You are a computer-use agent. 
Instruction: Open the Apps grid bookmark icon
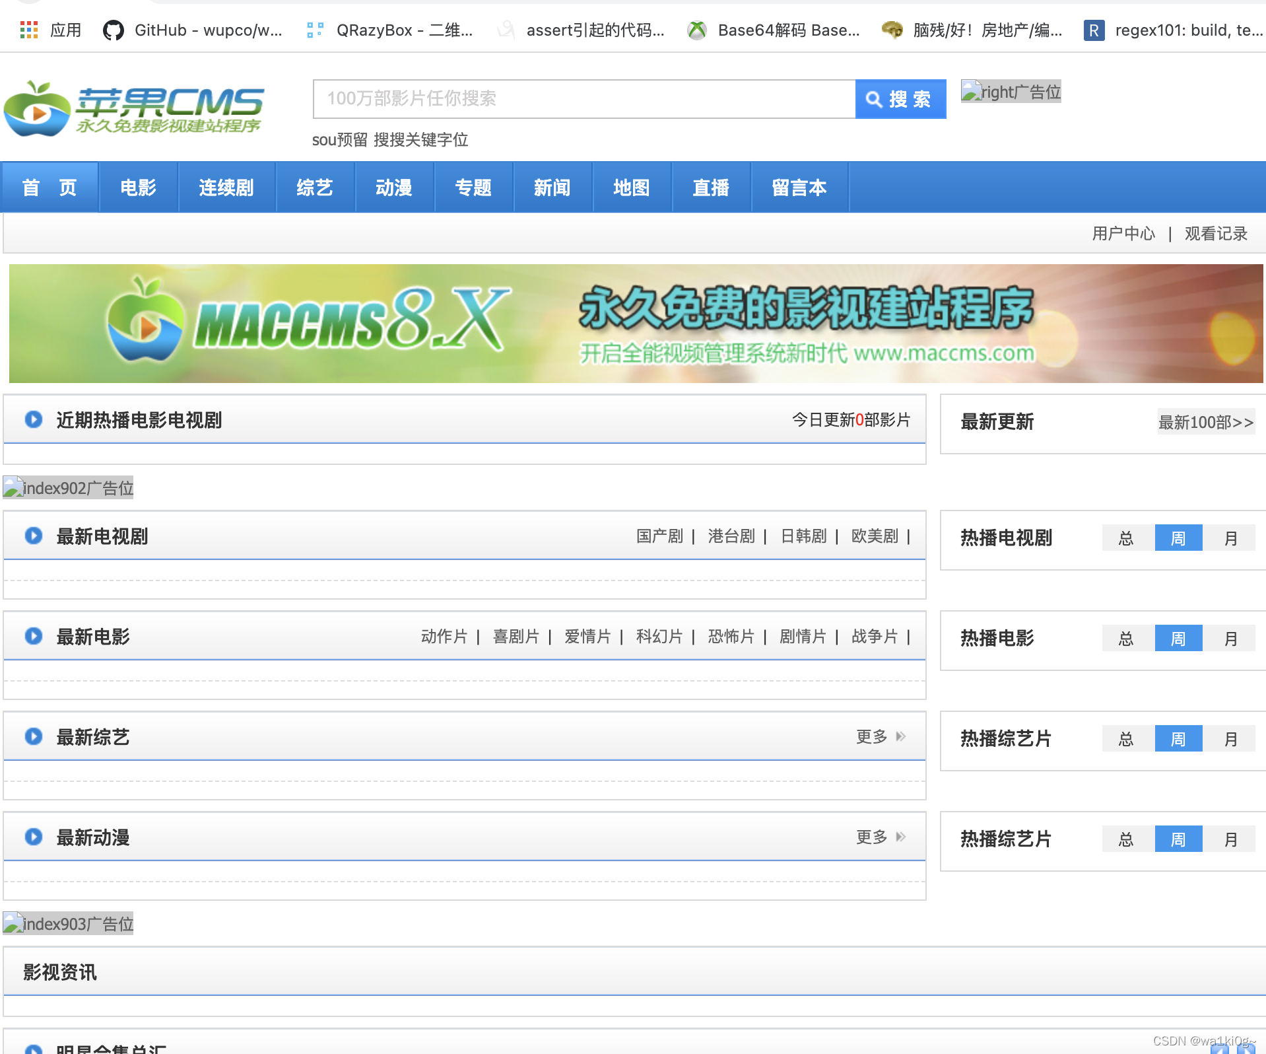click(x=28, y=30)
